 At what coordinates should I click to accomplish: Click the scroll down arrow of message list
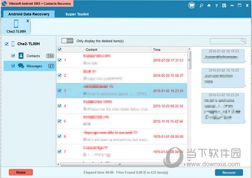[x=189, y=160]
